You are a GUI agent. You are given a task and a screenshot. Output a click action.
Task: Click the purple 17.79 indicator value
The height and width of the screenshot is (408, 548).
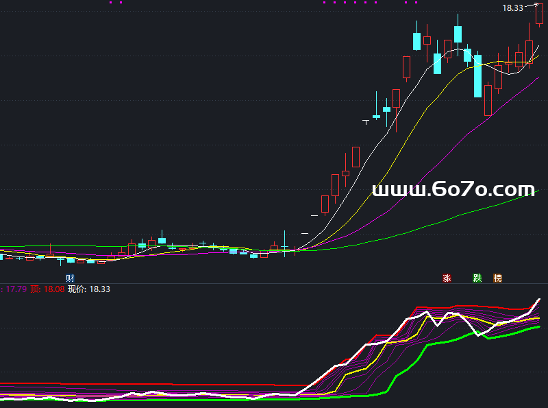(x=15, y=289)
